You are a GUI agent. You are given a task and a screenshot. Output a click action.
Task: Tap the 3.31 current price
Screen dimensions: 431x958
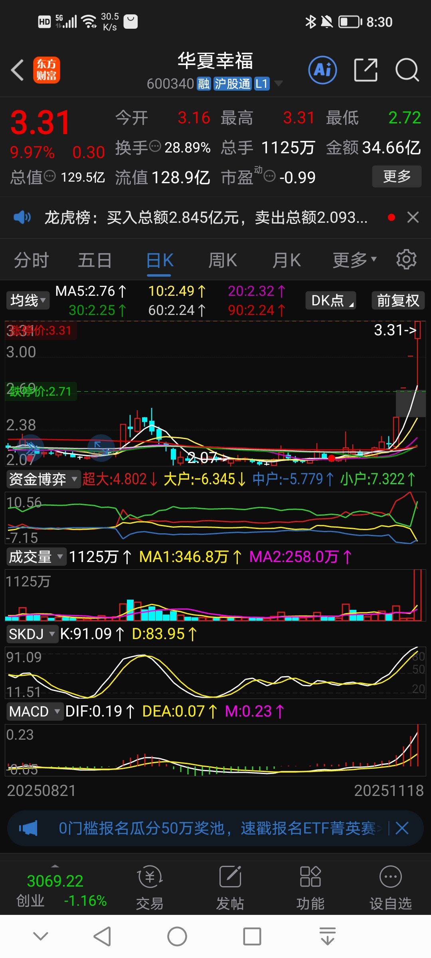click(40, 122)
